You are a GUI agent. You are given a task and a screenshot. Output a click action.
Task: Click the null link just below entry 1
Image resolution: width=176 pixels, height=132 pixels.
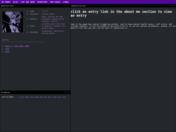pos(7,49)
